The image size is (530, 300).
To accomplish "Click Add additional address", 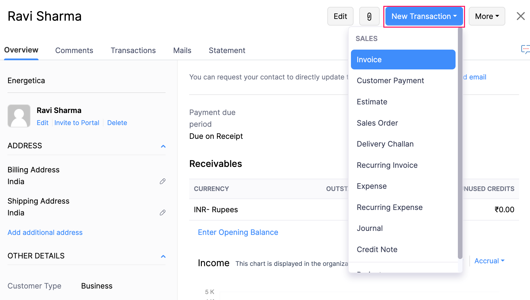I will pyautogui.click(x=45, y=232).
